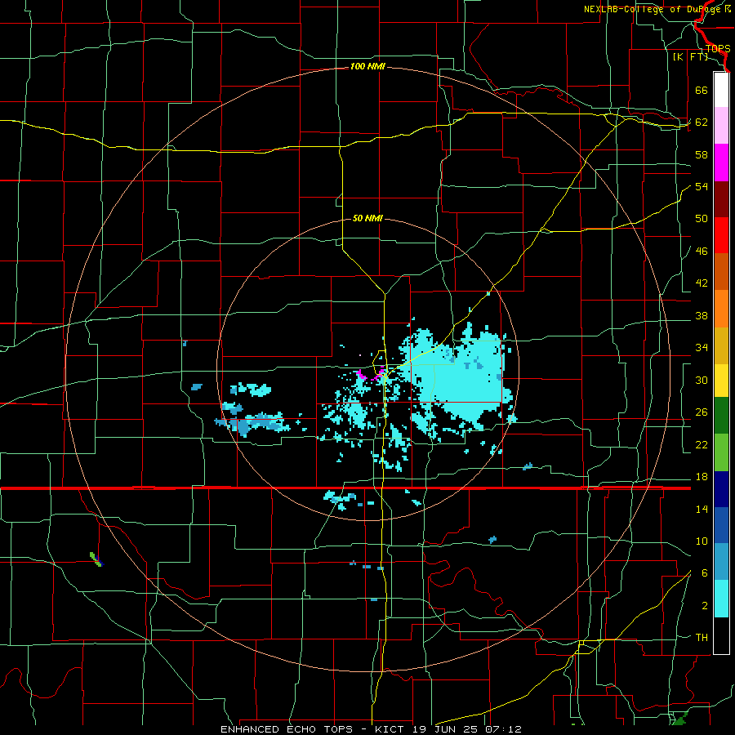
Task: Click the magenta swatch near 58
Action: click(x=721, y=163)
